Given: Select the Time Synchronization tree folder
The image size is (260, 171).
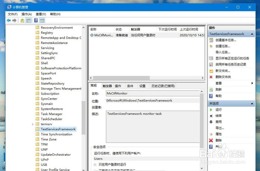Looking at the screenshot, I should (x=57, y=134).
